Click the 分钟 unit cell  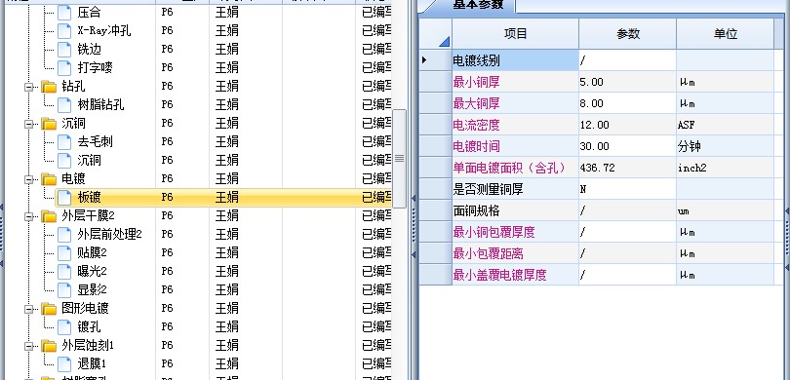tap(725, 146)
